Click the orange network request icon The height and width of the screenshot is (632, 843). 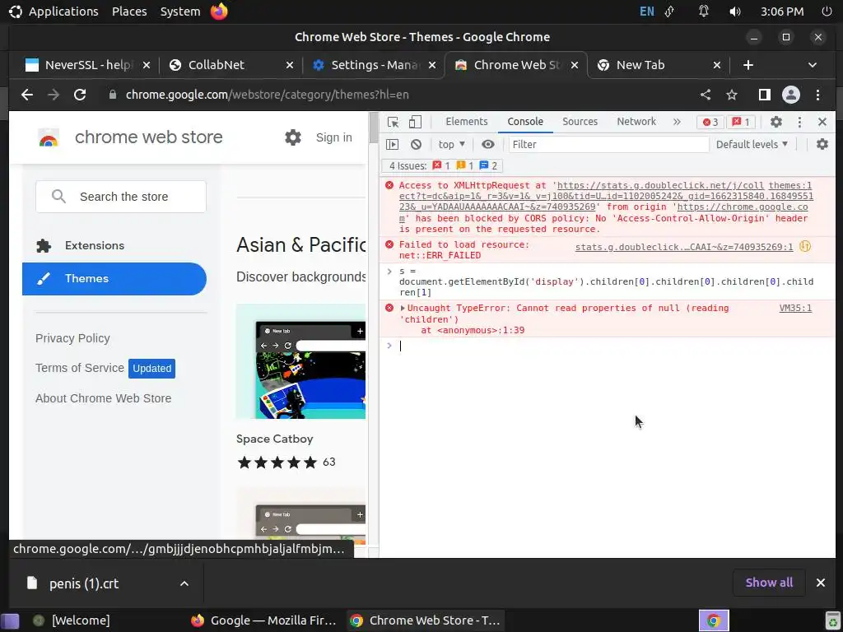[805, 246]
